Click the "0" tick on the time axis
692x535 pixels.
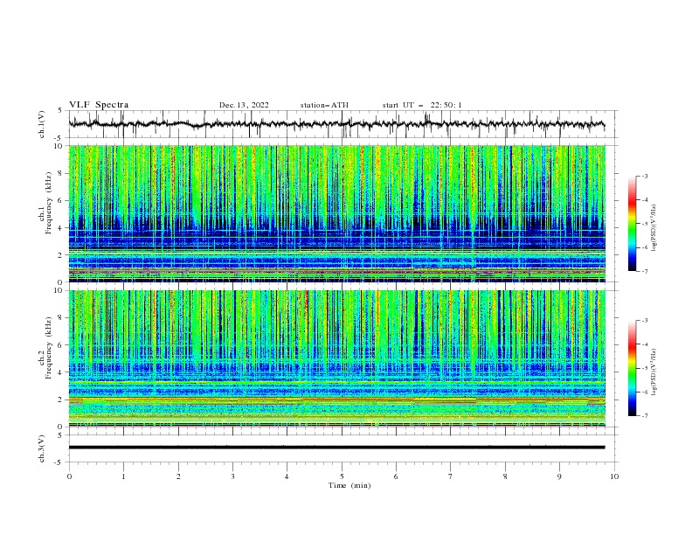pyautogui.click(x=69, y=476)
